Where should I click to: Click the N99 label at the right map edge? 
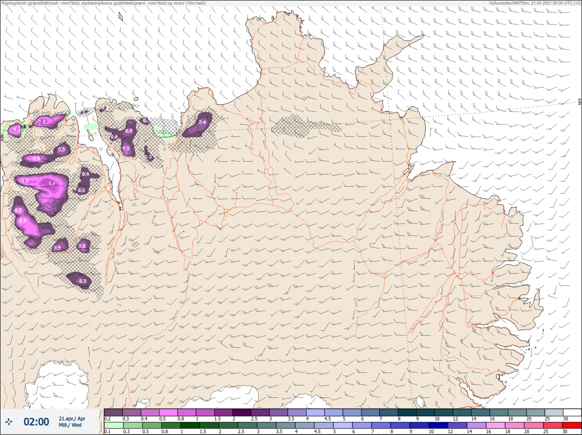tap(580, 102)
